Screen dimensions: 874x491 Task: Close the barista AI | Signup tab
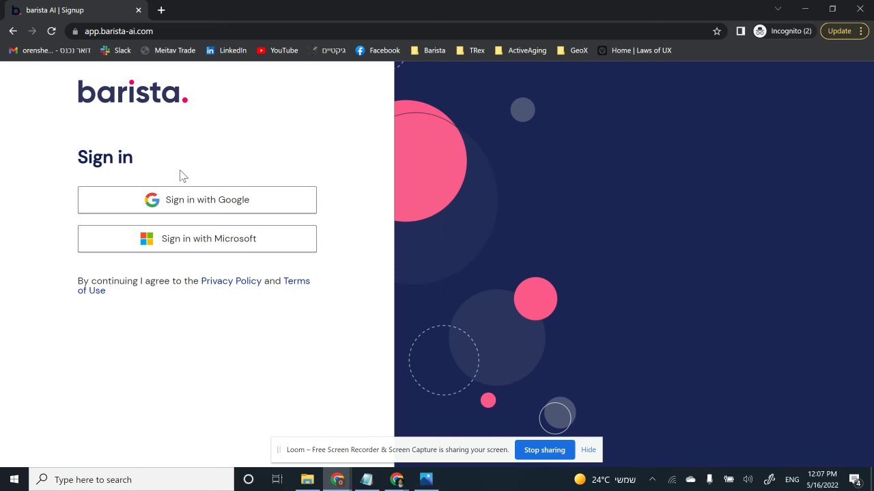click(139, 10)
